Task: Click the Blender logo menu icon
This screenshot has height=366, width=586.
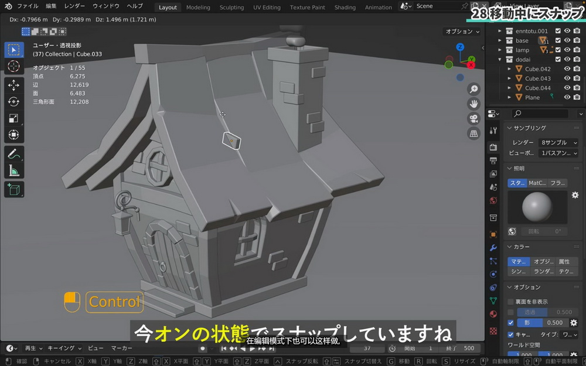Action: coord(8,6)
